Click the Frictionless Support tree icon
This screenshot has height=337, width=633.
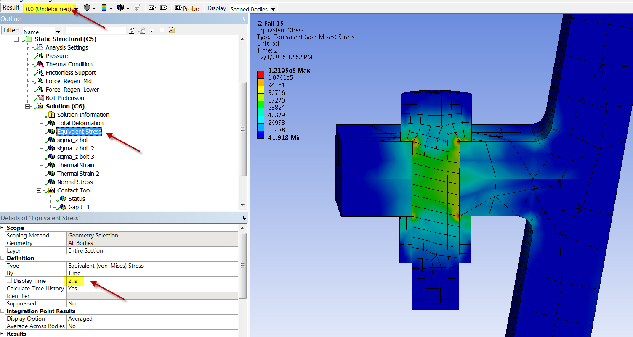click(40, 73)
